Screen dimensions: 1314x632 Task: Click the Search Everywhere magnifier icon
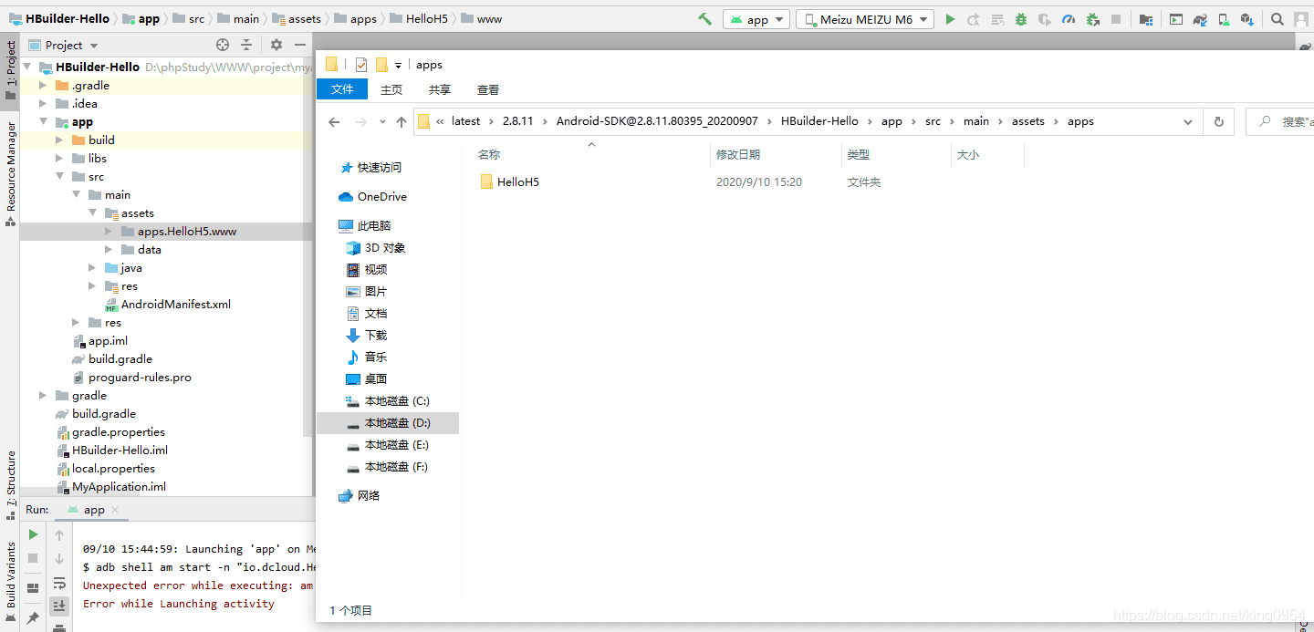1277,19
